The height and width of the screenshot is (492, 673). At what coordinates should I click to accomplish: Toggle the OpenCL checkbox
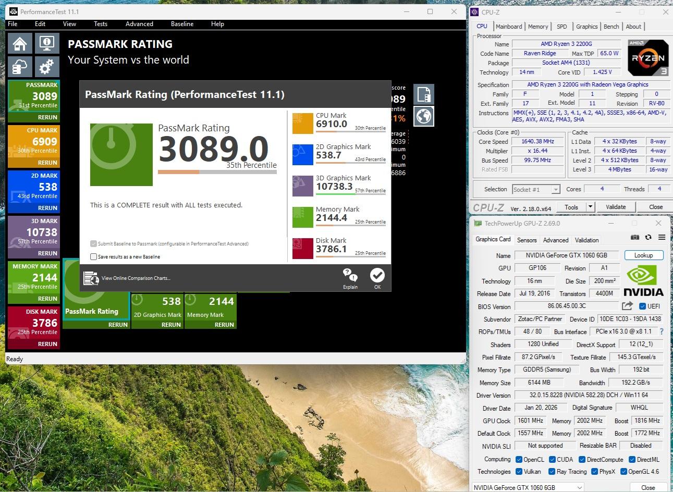[519, 460]
